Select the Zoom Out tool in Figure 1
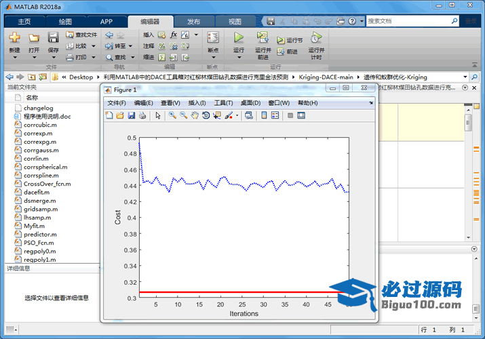Image resolution: width=485 pixels, height=339 pixels. [183, 115]
